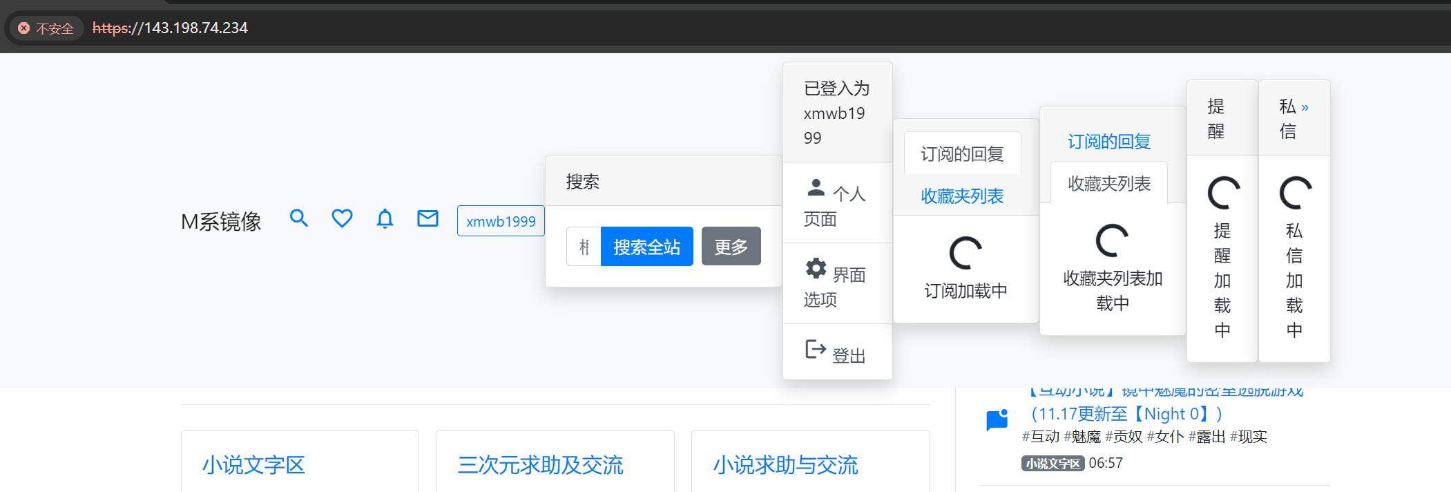Click the chat bubble icon beside post
The height and width of the screenshot is (492, 1451).
(997, 419)
